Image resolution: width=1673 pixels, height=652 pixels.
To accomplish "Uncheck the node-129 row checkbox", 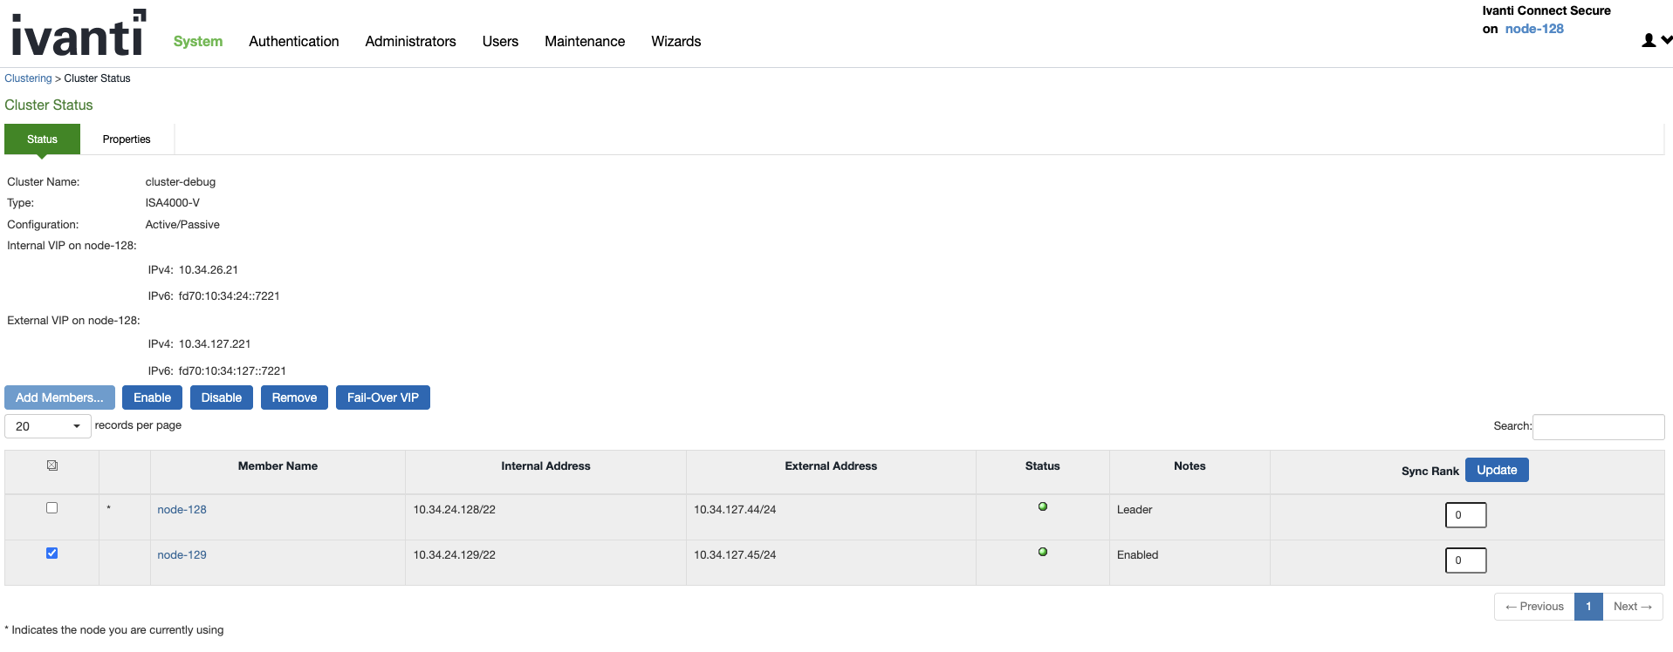I will coord(52,554).
